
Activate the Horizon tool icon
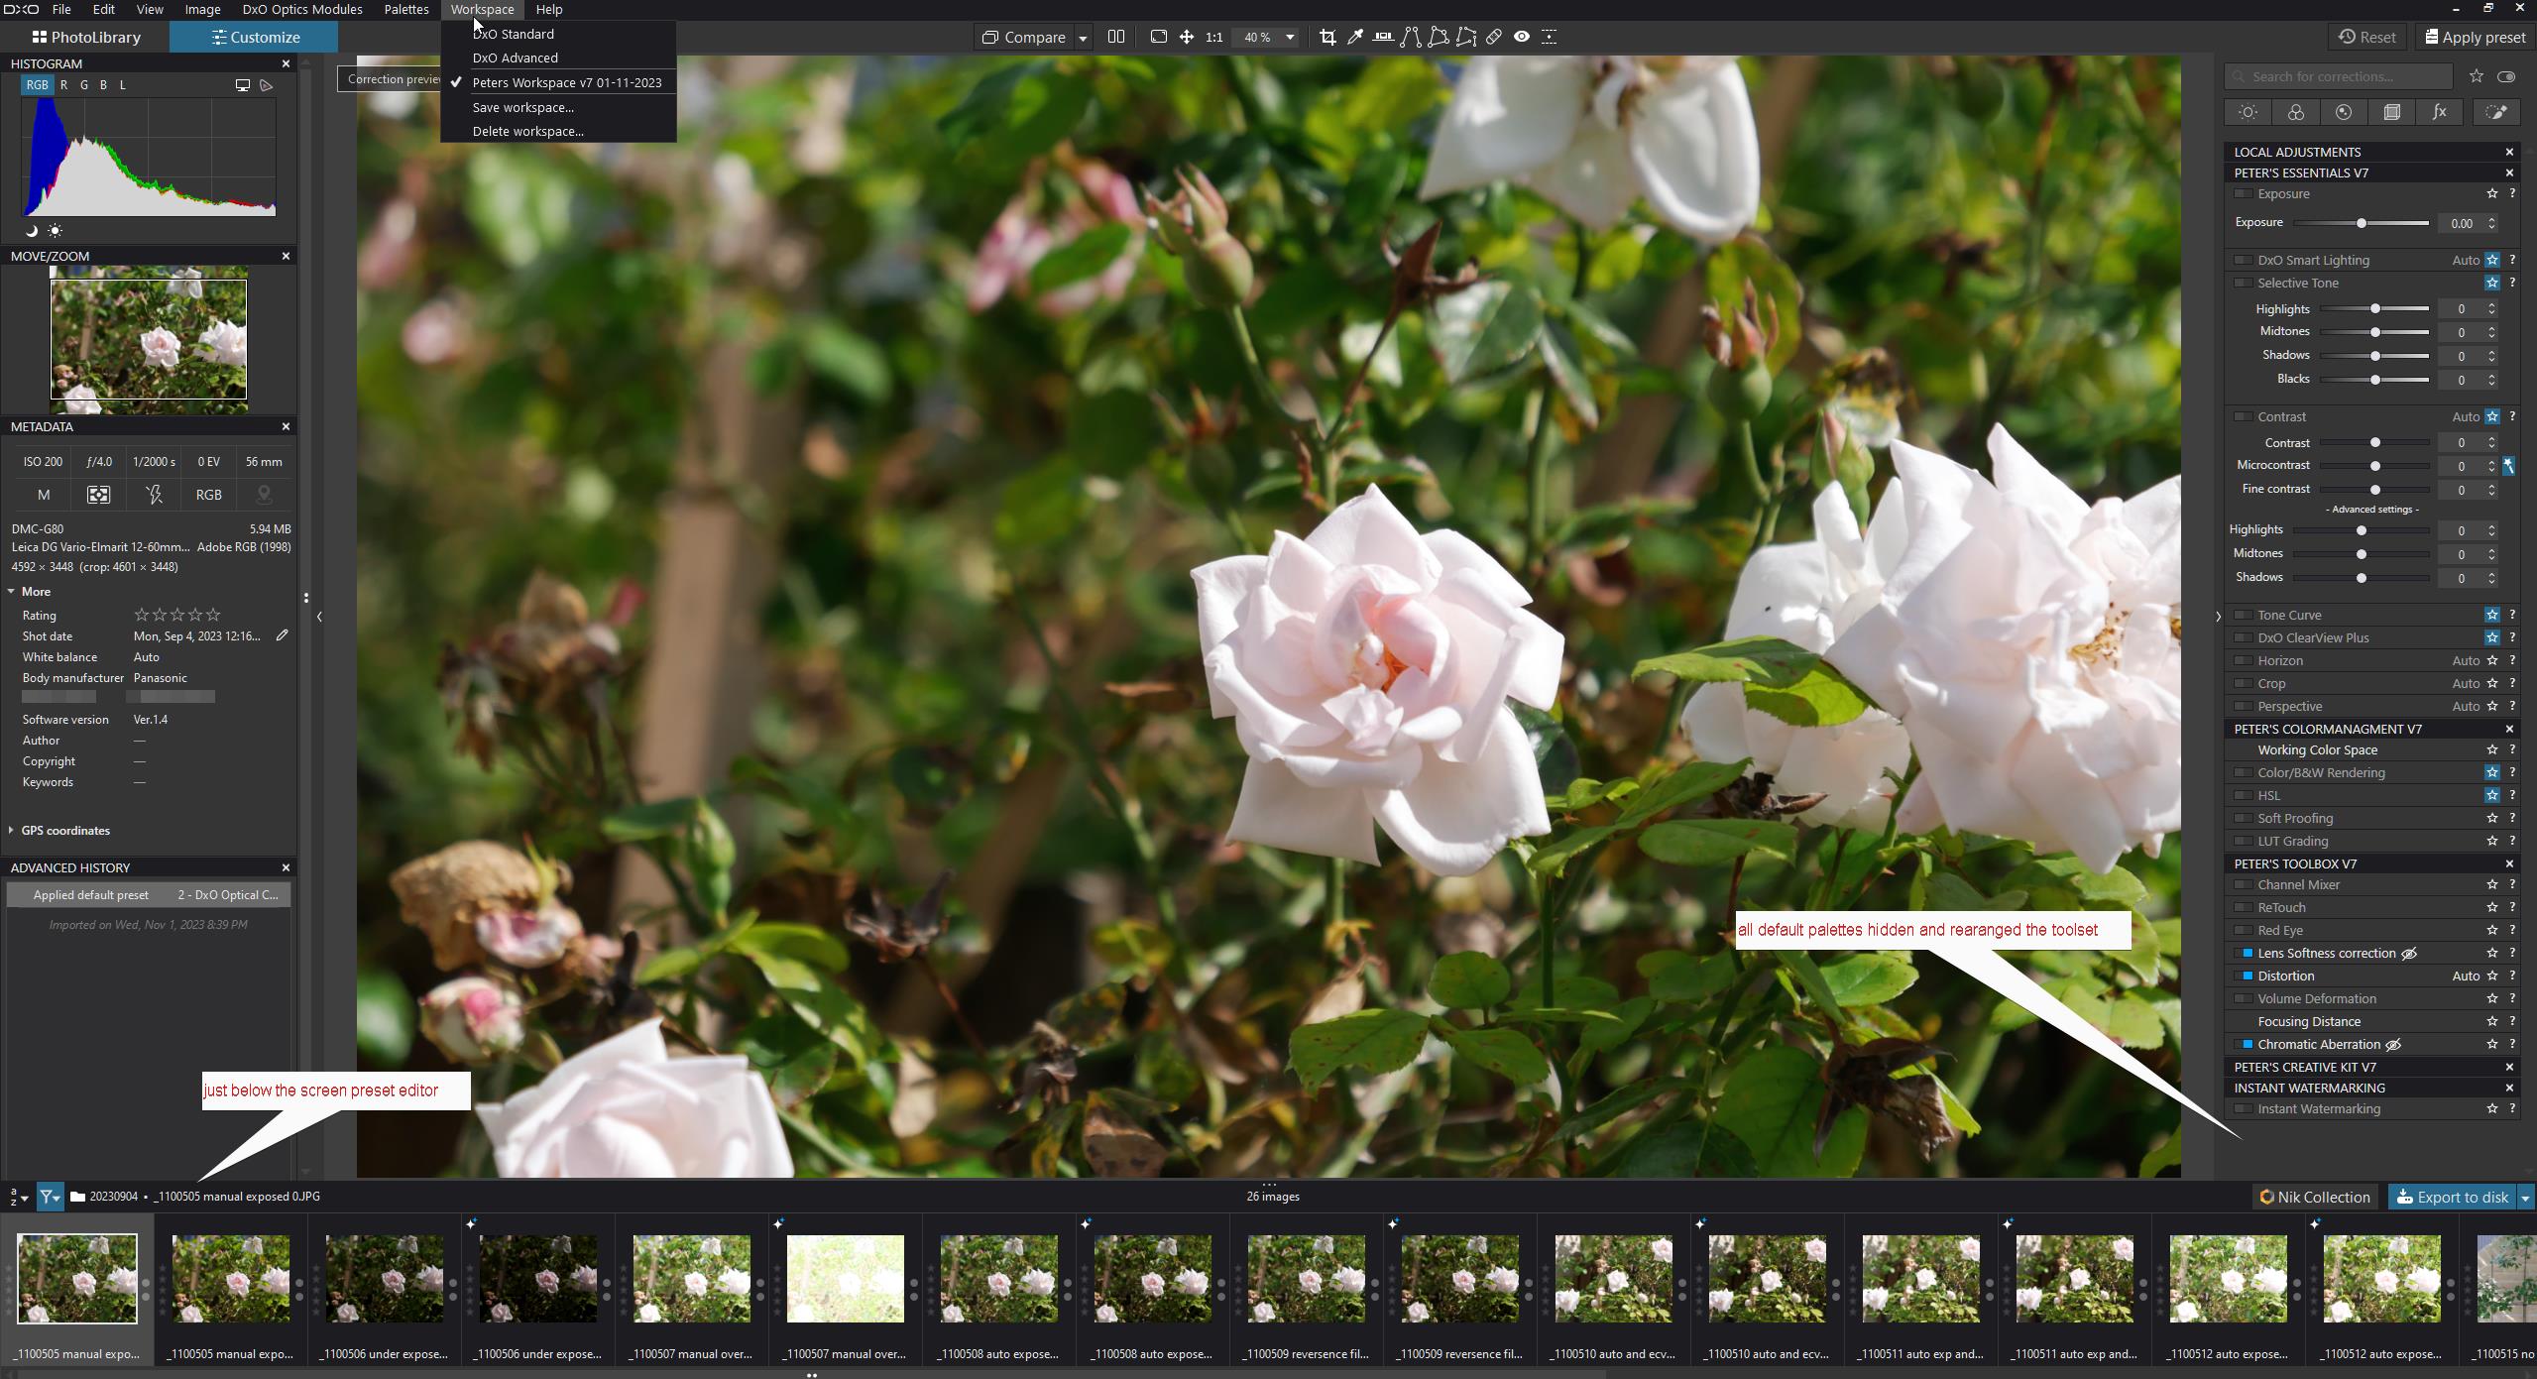pyautogui.click(x=1383, y=37)
